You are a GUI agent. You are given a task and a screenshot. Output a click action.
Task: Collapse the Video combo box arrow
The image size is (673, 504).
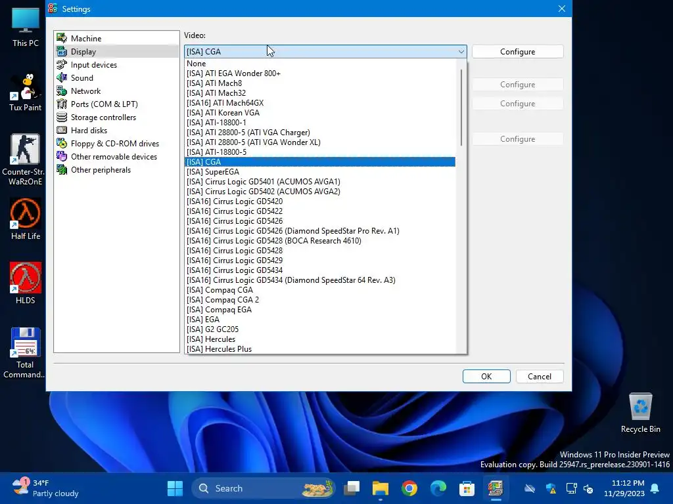point(461,51)
